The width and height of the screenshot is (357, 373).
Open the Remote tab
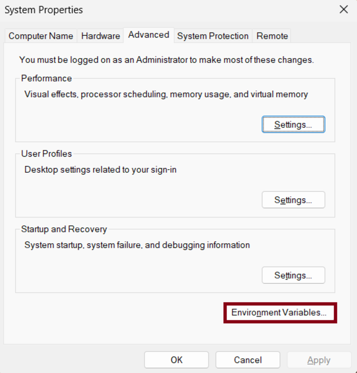coord(272,36)
